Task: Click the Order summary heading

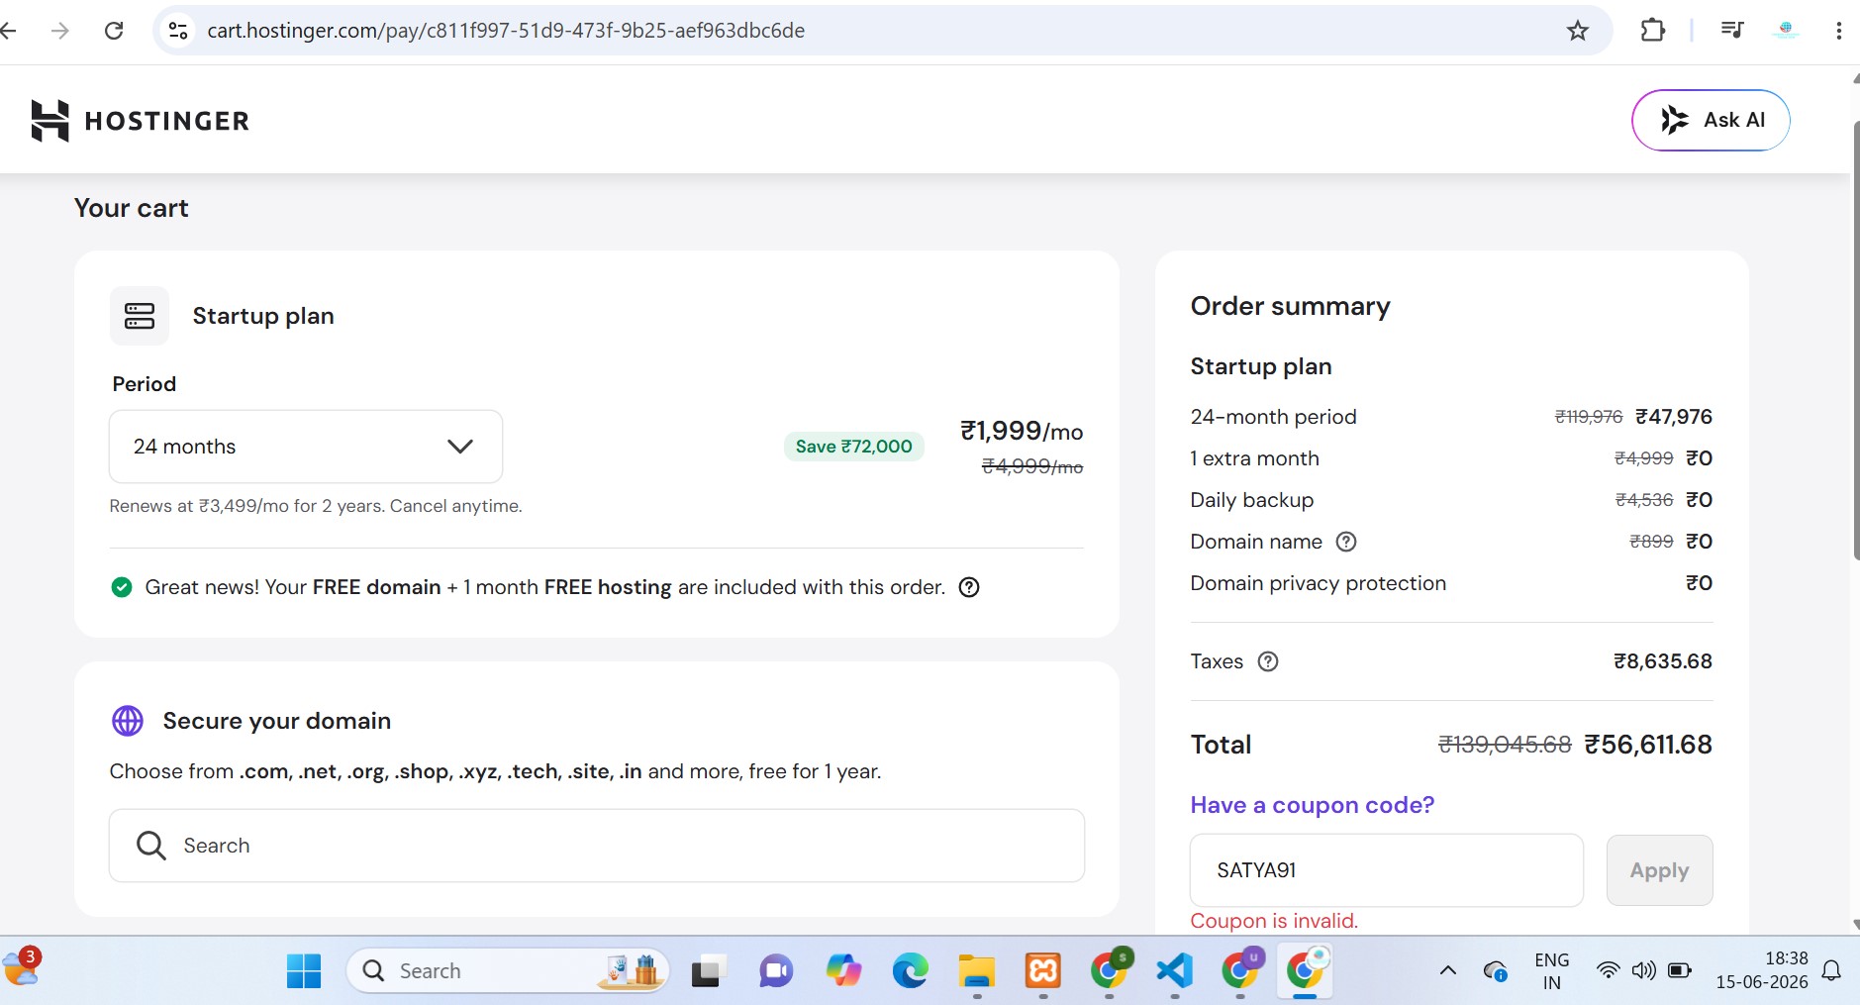Action: coord(1291,306)
